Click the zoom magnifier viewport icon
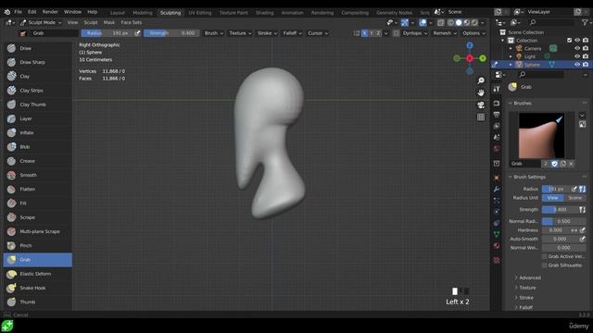 481,80
